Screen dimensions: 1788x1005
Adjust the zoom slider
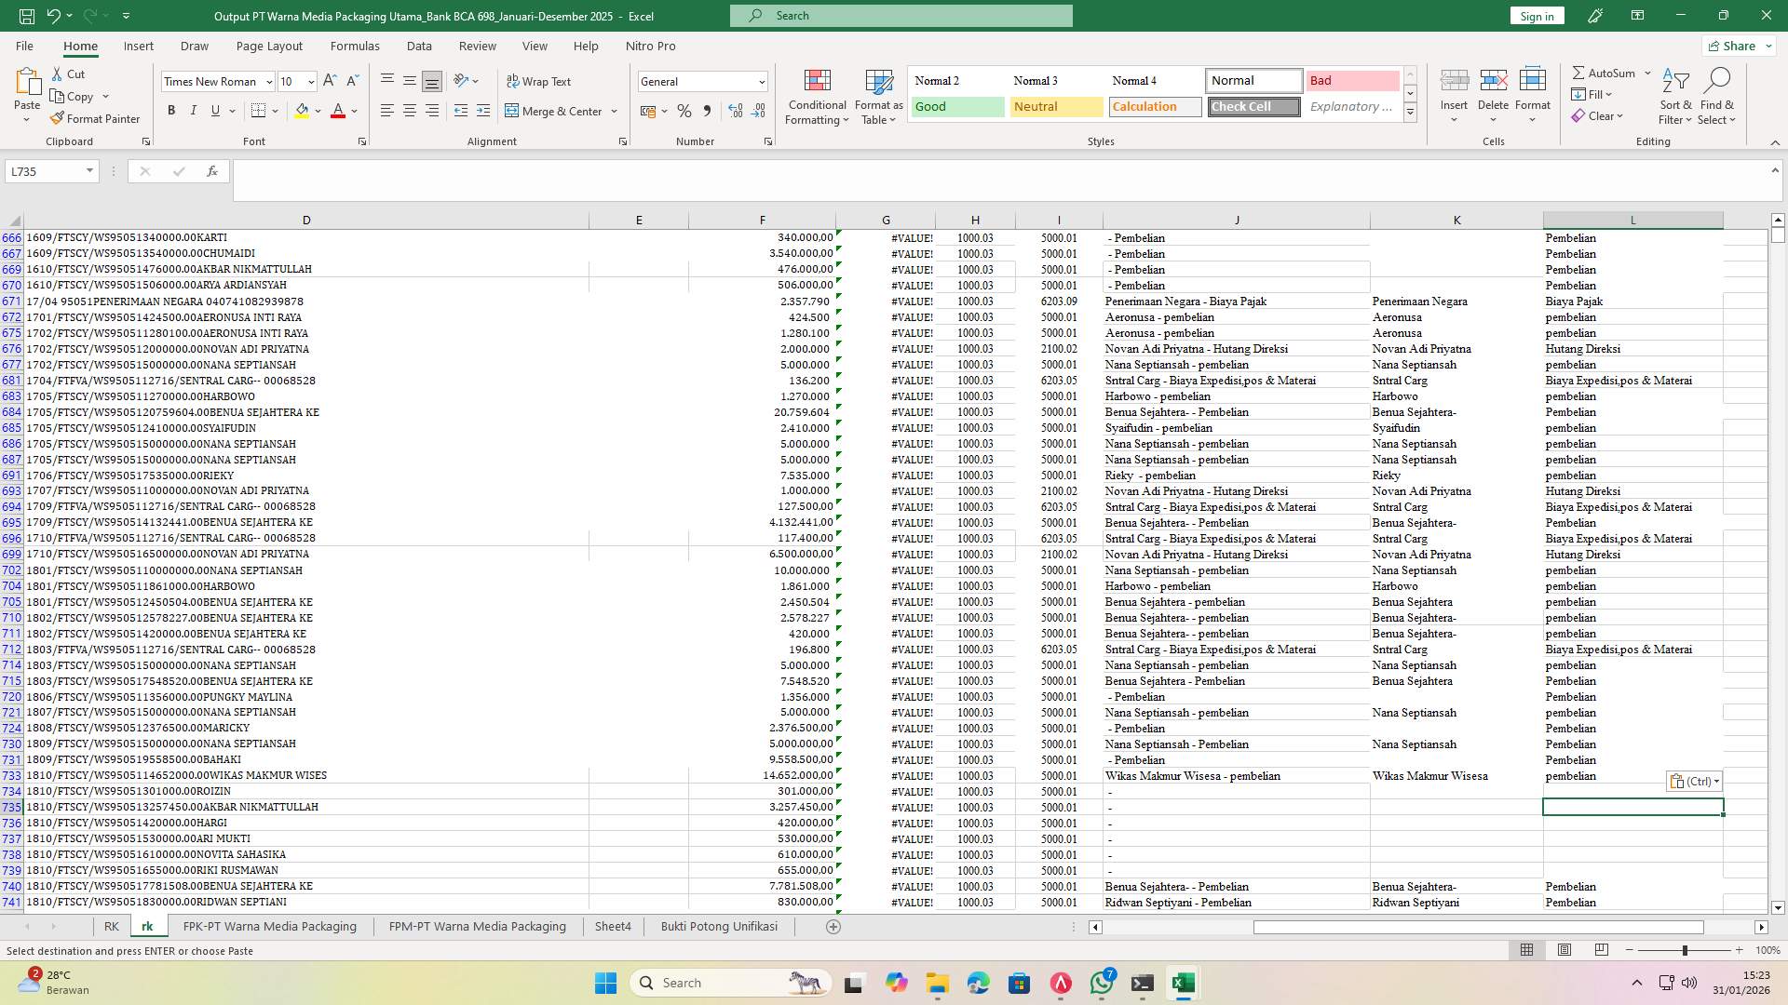1686,950
